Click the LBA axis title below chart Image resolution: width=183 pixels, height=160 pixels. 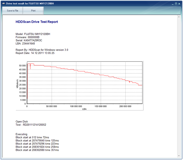coord(84,109)
